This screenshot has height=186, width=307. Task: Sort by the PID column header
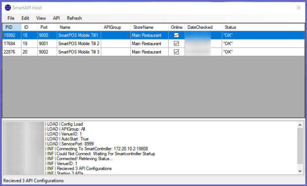(x=12, y=27)
